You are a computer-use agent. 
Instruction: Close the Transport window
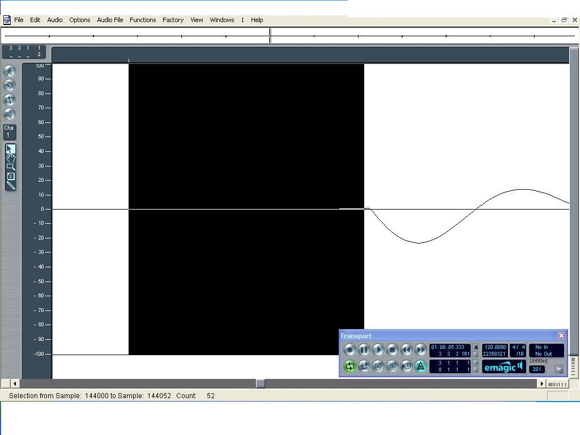[561, 335]
